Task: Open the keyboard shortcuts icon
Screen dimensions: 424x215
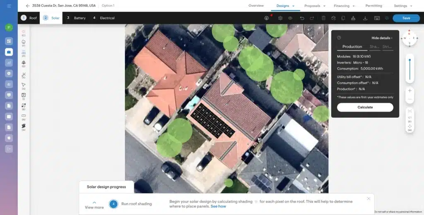Action: [377, 18]
